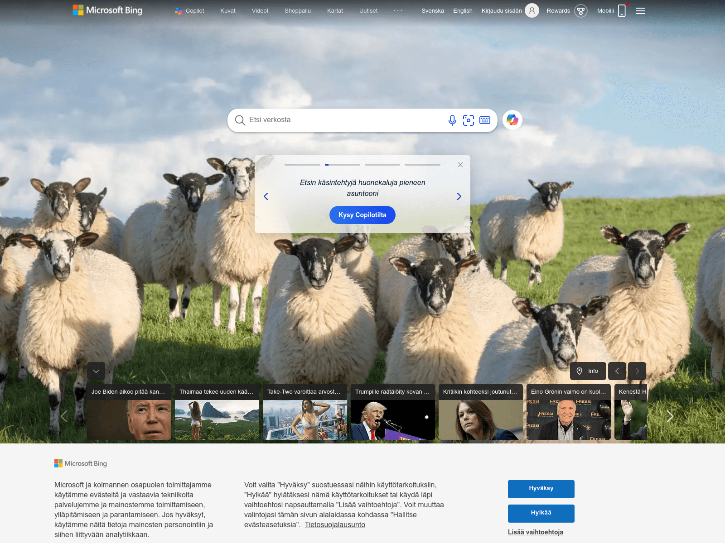Show previous background image
Viewport: 725px width, 543px height.
pos(617,371)
